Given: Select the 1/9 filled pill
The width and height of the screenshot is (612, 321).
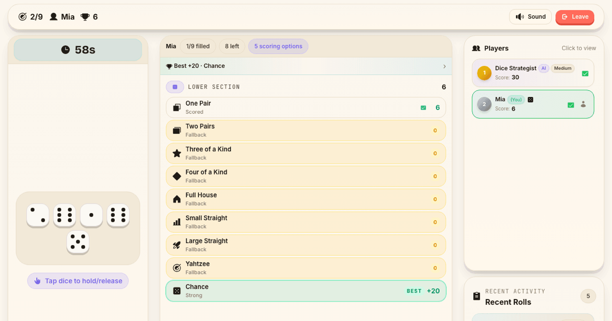Looking at the screenshot, I should 198,46.
